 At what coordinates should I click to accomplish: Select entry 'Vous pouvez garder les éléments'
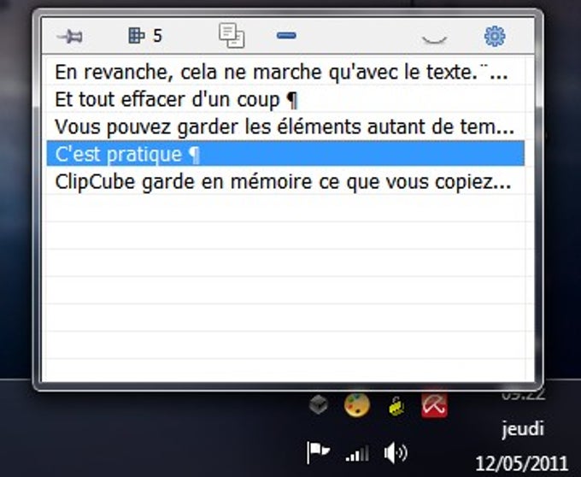tap(285, 127)
